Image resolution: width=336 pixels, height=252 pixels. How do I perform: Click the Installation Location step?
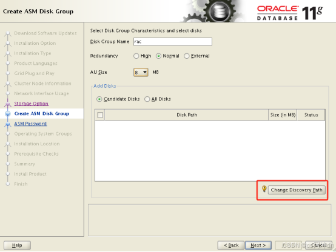[37, 144]
